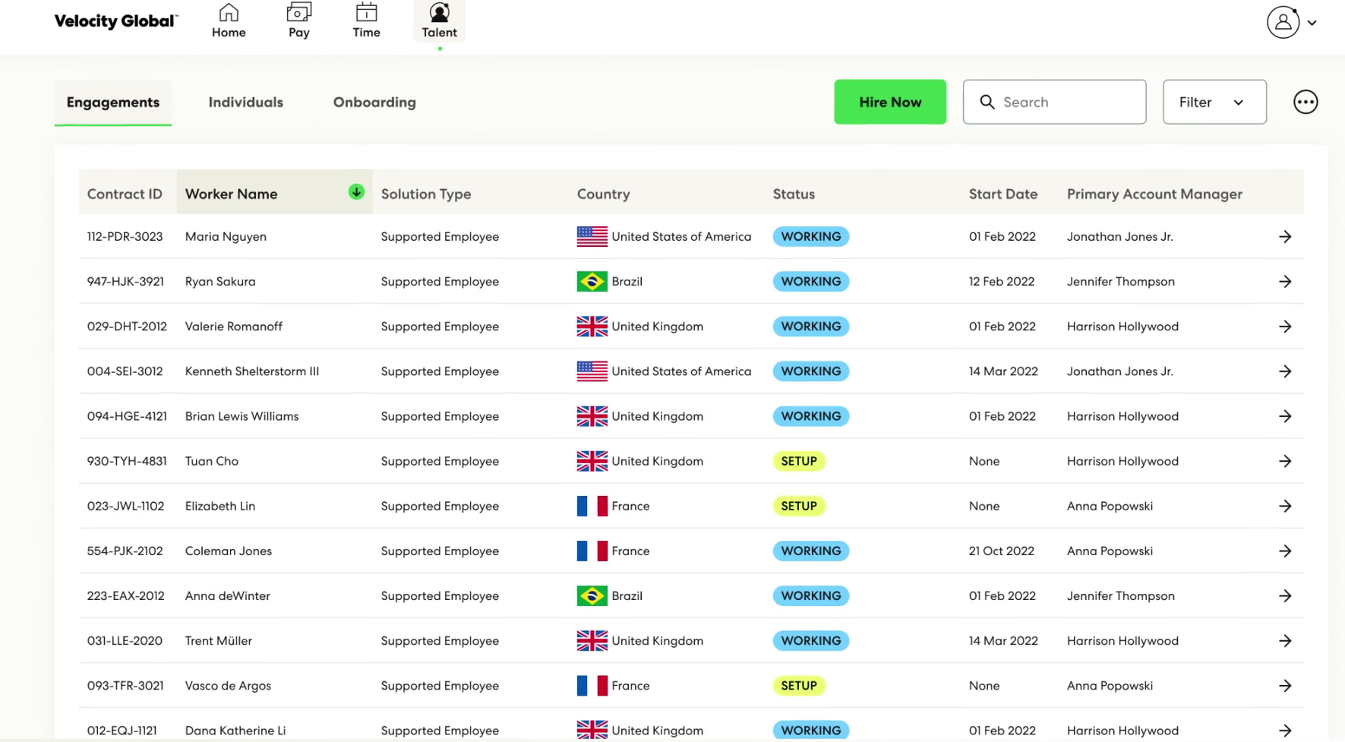
Task: Click worker name Anna deWinter
Action: (x=228, y=596)
